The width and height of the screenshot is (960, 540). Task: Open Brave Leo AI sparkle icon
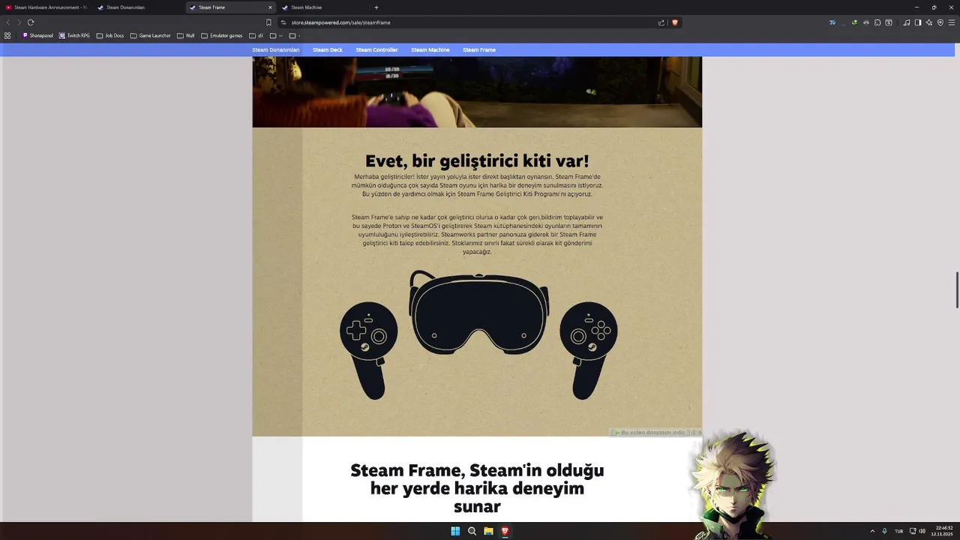pos(929,22)
